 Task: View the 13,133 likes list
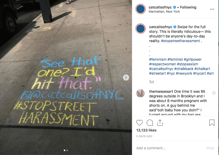[146, 130]
